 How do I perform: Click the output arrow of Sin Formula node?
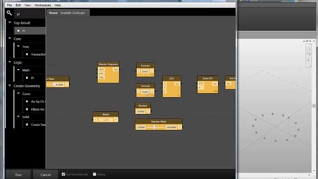click(x=152, y=71)
